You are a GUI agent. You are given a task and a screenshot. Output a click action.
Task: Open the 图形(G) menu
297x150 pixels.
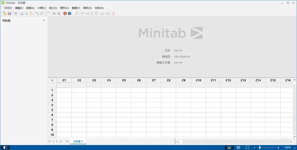(x=64, y=8)
